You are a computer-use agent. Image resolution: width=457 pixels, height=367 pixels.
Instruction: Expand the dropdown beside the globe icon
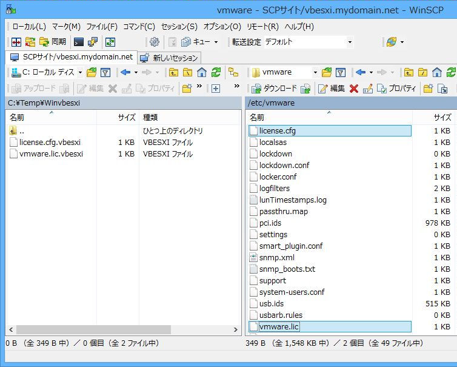click(402, 42)
